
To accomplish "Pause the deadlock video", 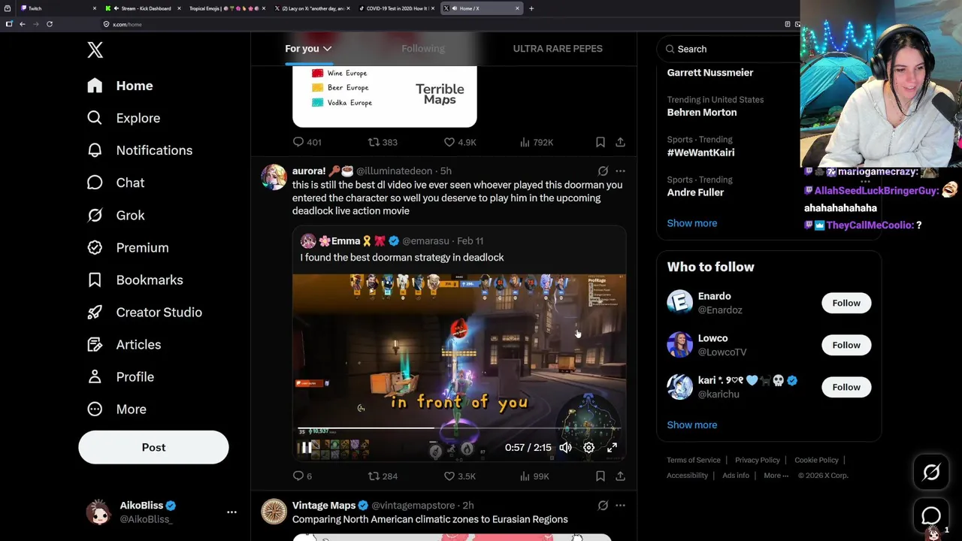I will point(306,448).
